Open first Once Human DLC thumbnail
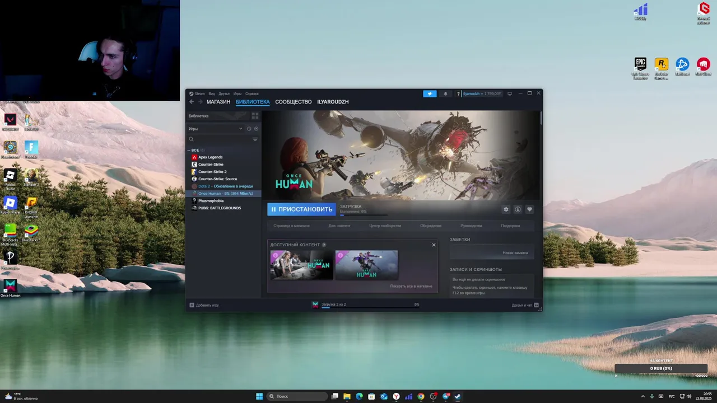This screenshot has width=717, height=403. [301, 265]
